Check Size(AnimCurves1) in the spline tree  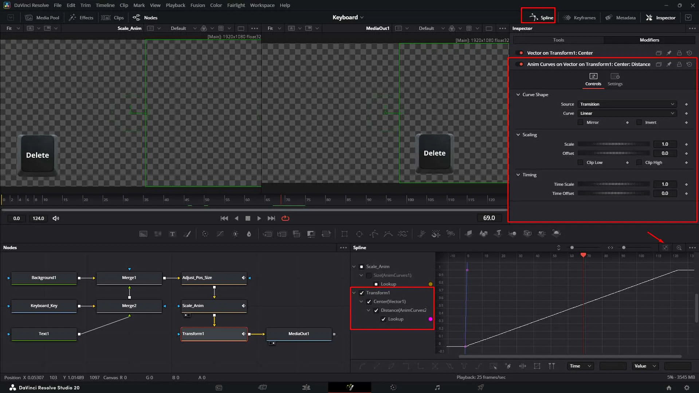(369, 275)
